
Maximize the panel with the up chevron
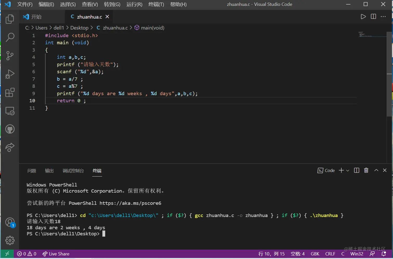click(376, 170)
